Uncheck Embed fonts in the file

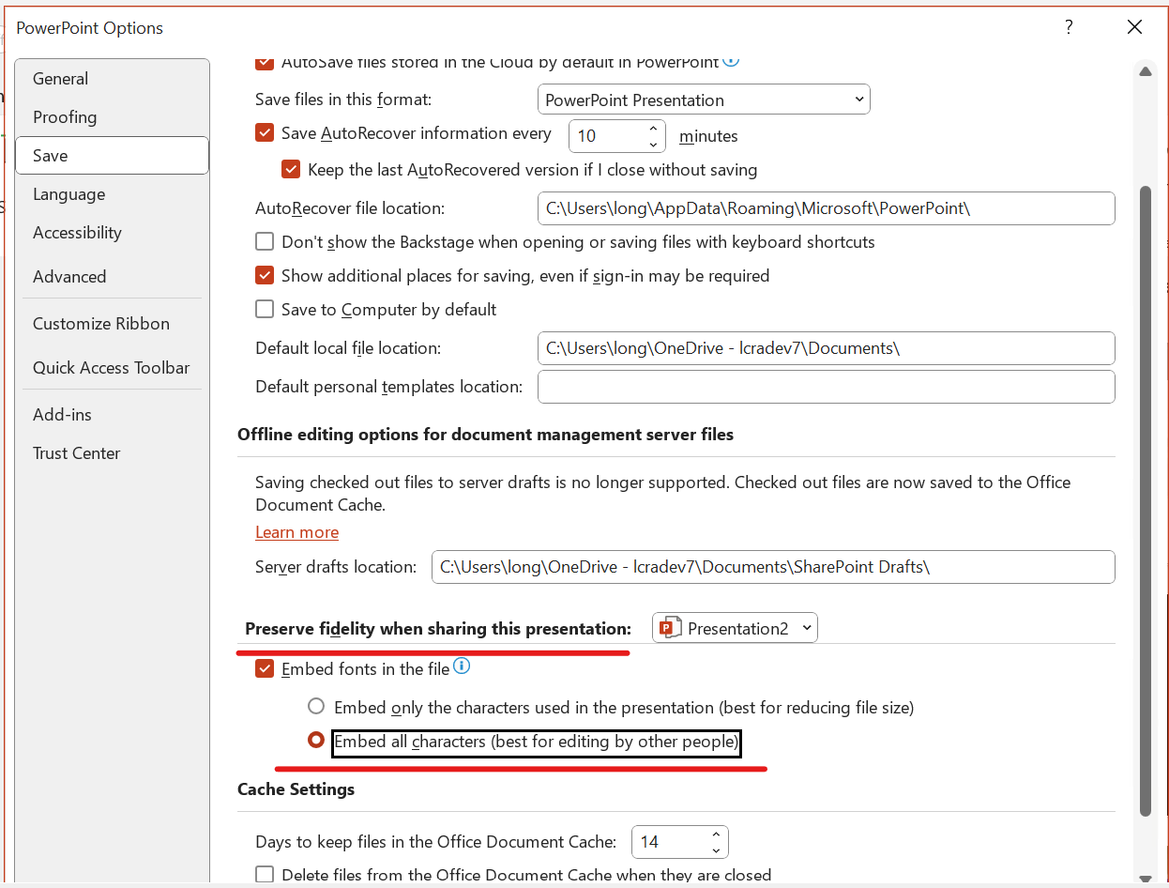(265, 669)
